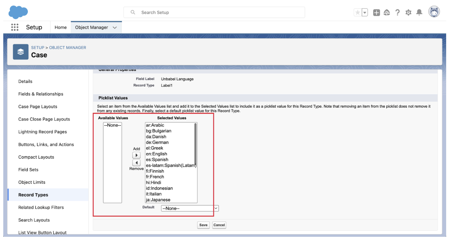Image resolution: width=452 pixels, height=241 pixels.
Task: Open Case Close Page Layouts
Action: 44,119
